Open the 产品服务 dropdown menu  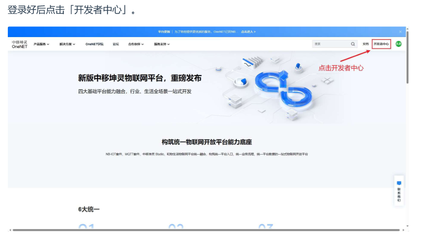tap(41, 44)
